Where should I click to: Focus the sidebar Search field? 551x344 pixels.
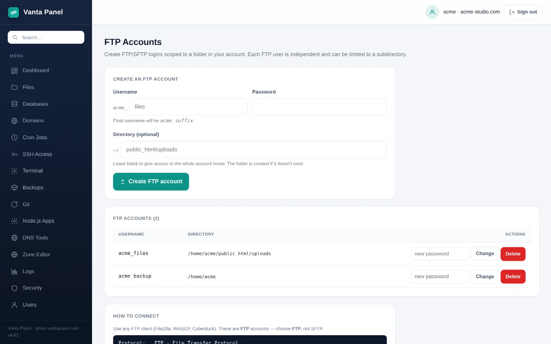[46, 37]
